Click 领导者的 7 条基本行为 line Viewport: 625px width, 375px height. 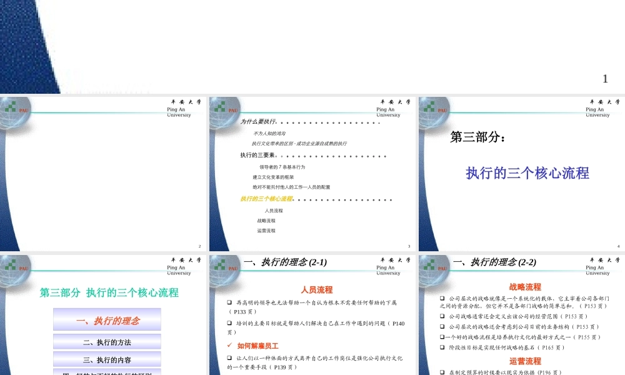click(x=282, y=167)
